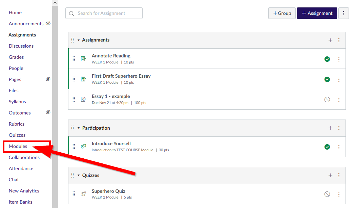Open the Grades section from the sidebar
Viewport: 355px width, 208px height.
16,57
